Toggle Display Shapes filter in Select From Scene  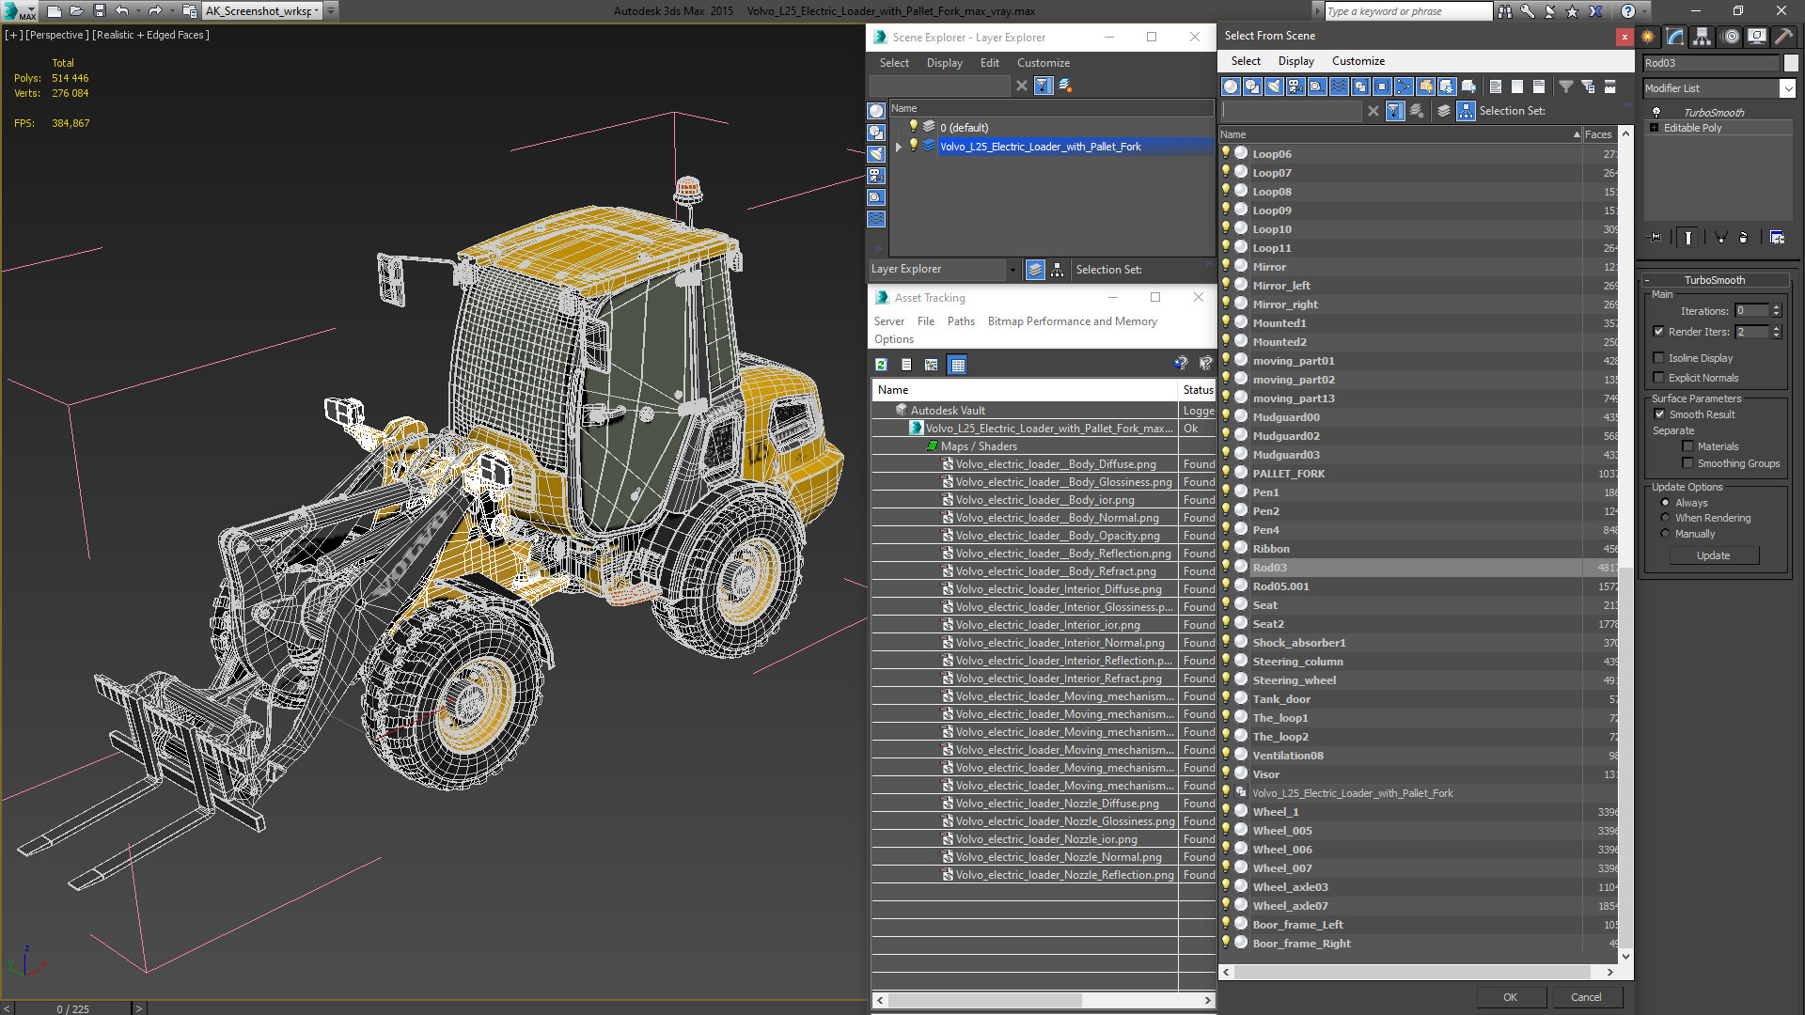pos(1252,86)
